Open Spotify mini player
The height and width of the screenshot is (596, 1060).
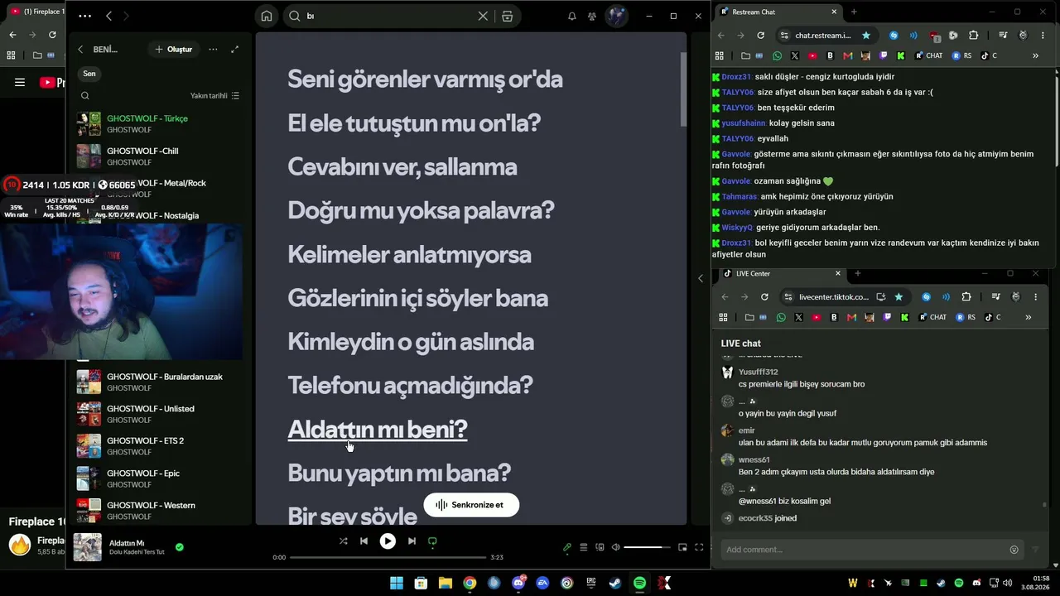tap(682, 547)
